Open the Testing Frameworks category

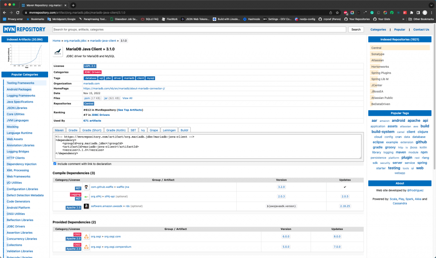click(x=20, y=83)
